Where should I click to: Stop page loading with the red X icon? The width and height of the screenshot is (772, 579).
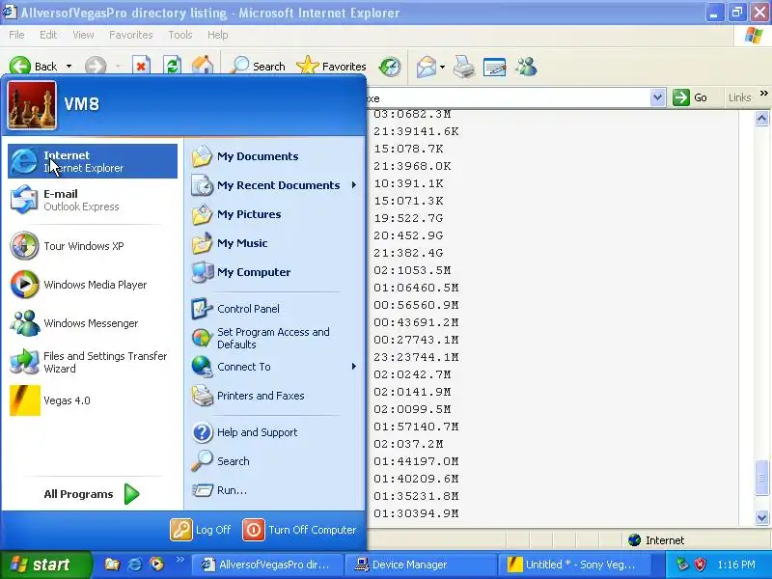[x=141, y=66]
